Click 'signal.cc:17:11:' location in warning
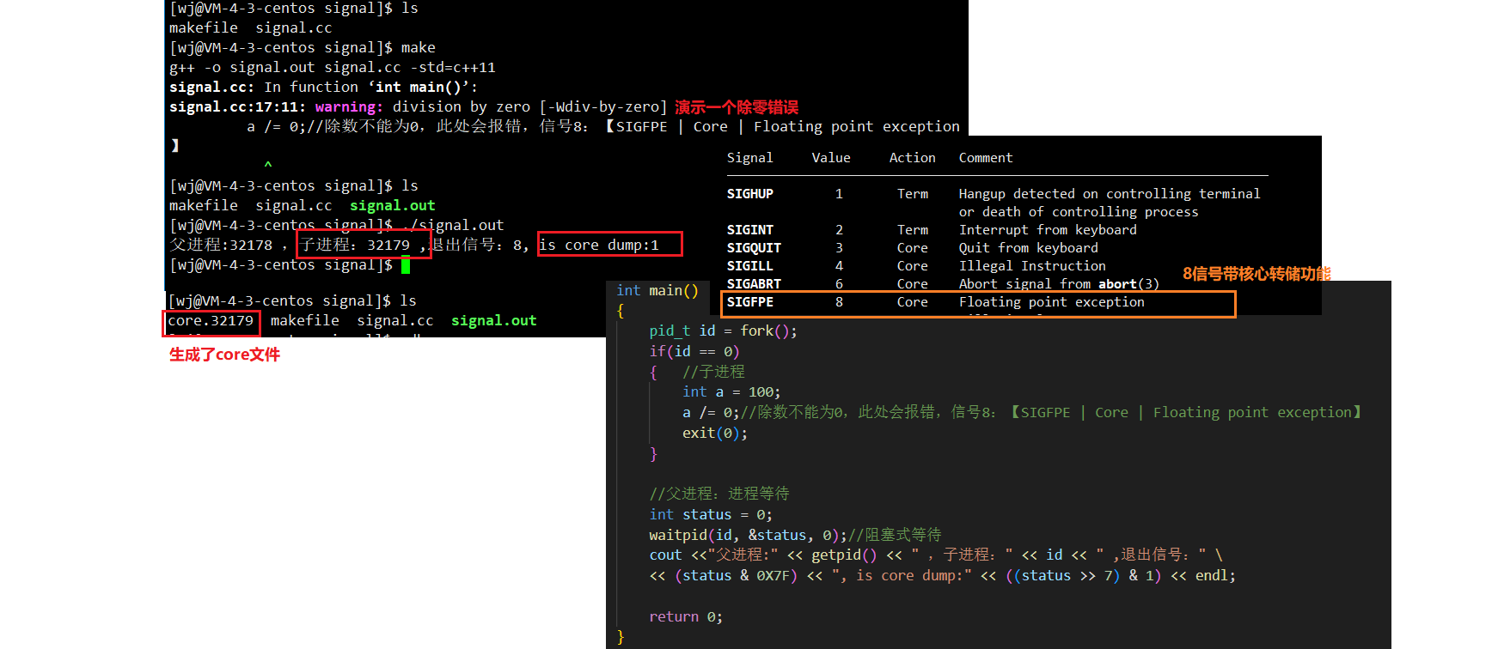This screenshot has height=649, width=1492. 237,106
